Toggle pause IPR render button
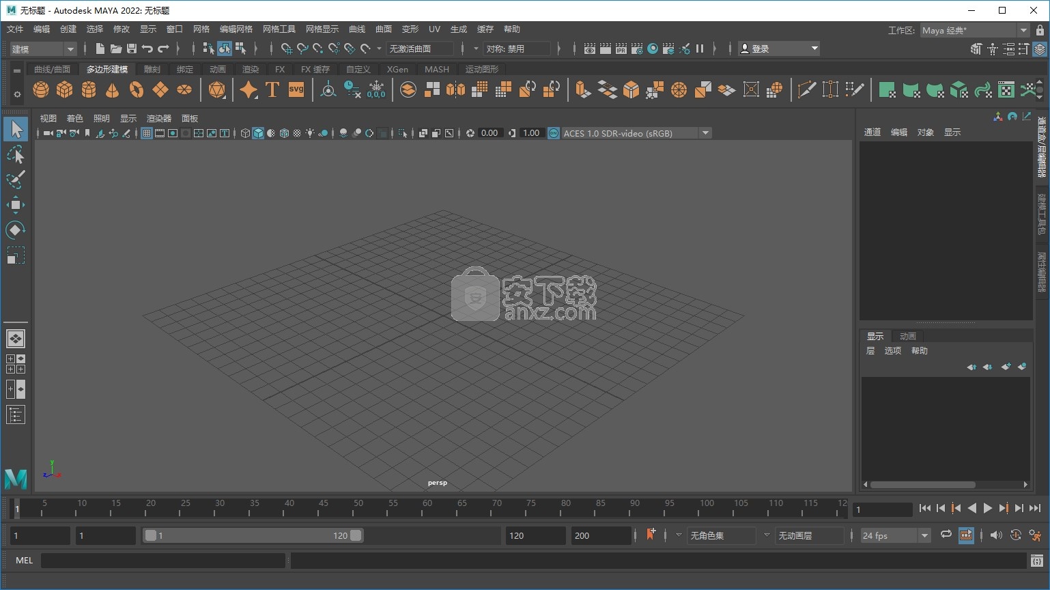This screenshot has width=1050, height=590. [x=700, y=48]
